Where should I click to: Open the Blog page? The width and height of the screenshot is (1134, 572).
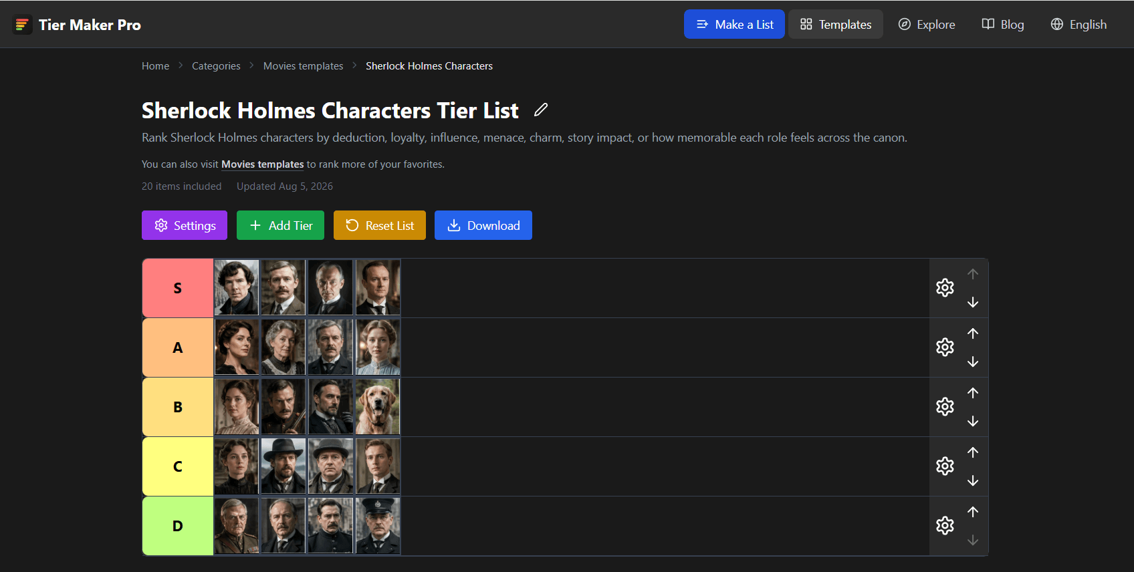tap(1003, 24)
